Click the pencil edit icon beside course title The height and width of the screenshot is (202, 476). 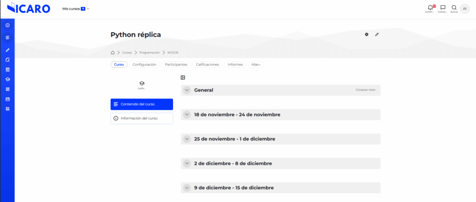377,34
